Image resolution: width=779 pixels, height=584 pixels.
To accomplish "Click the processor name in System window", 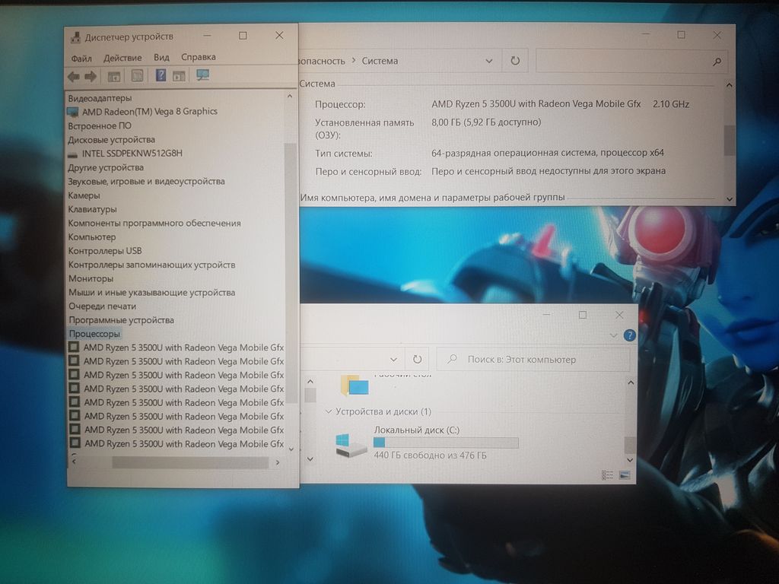I will (x=536, y=103).
